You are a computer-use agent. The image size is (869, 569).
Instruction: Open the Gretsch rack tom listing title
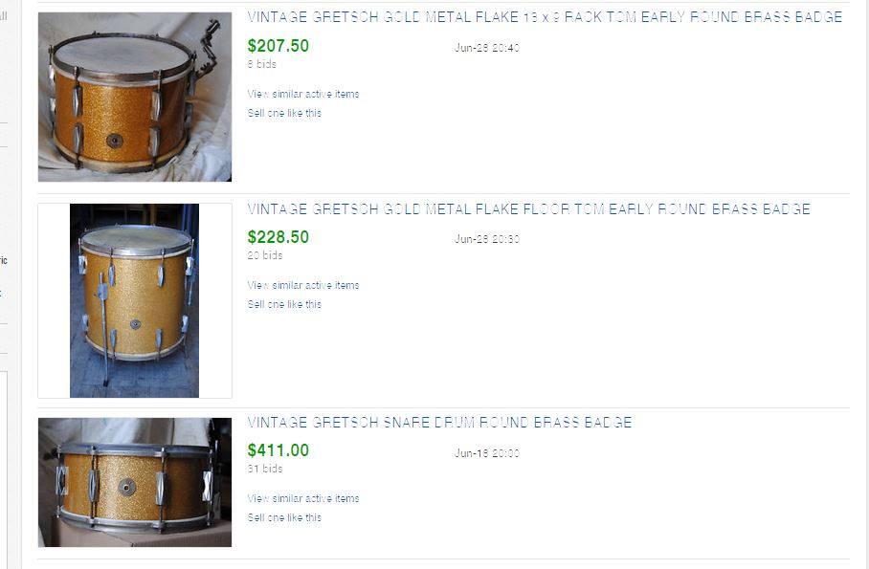pyautogui.click(x=545, y=17)
